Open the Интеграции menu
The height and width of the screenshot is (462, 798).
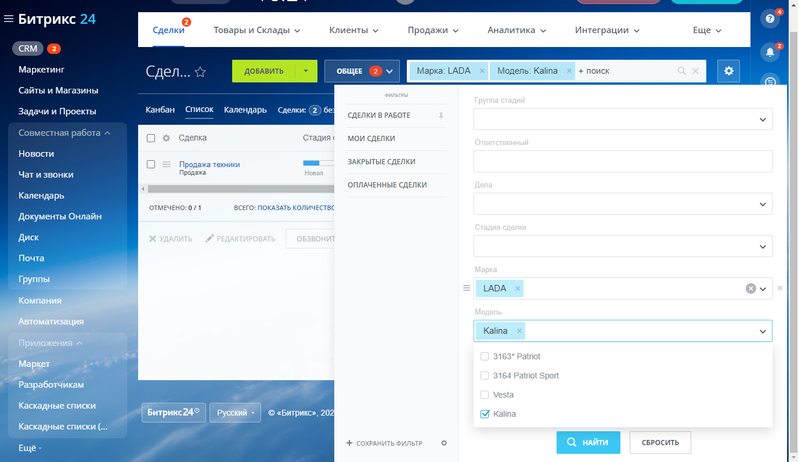[x=607, y=30]
